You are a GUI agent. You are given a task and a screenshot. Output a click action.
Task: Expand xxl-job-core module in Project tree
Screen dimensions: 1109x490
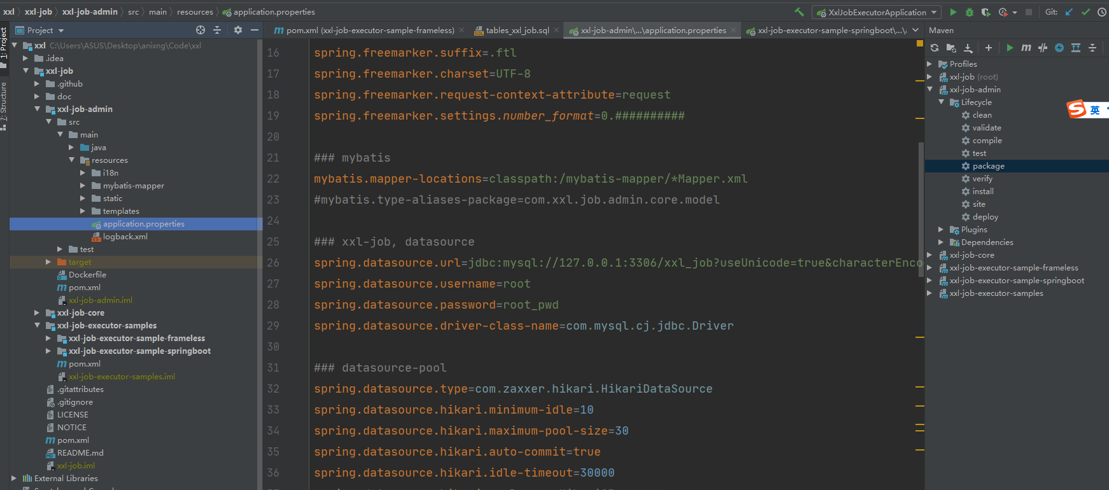37,312
